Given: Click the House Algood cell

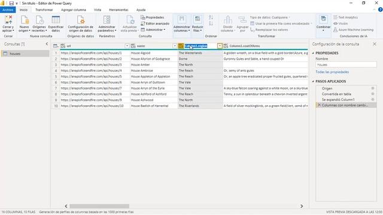Looking at the screenshot, I should coord(154,53).
